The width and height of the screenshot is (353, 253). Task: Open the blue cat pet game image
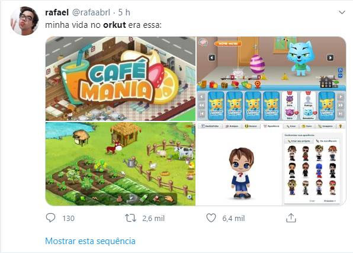coord(271,79)
